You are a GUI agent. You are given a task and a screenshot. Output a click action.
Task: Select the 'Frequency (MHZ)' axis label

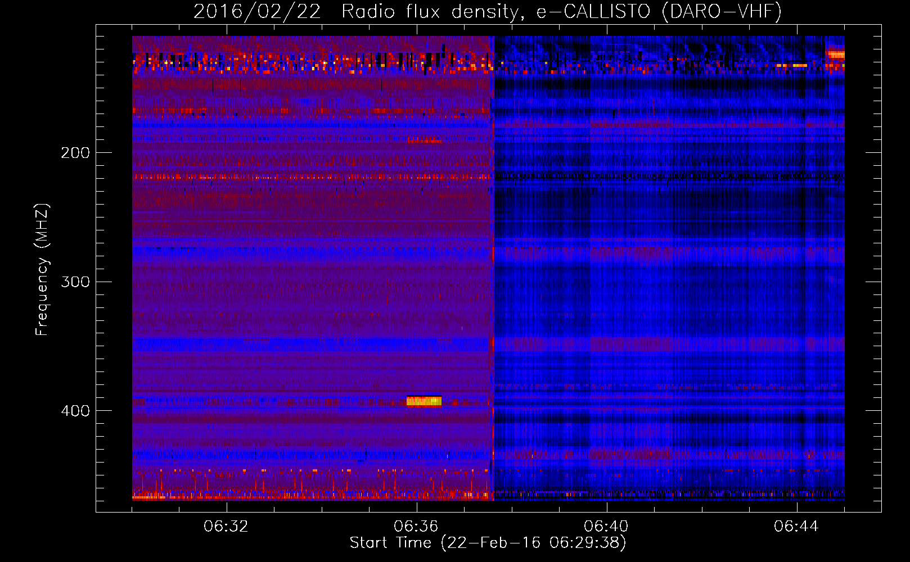(x=42, y=270)
